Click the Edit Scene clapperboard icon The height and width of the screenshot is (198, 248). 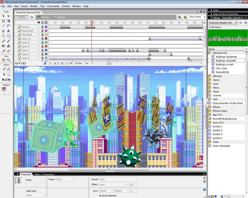click(180, 17)
